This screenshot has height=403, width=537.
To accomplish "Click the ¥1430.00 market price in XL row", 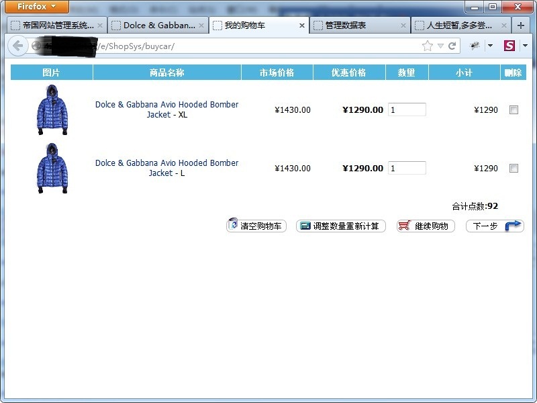I will click(x=293, y=110).
